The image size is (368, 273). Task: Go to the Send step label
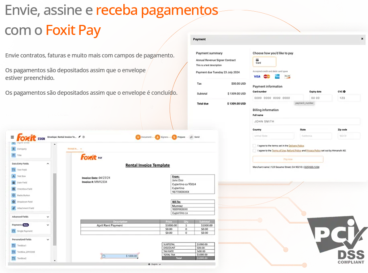(x=197, y=137)
